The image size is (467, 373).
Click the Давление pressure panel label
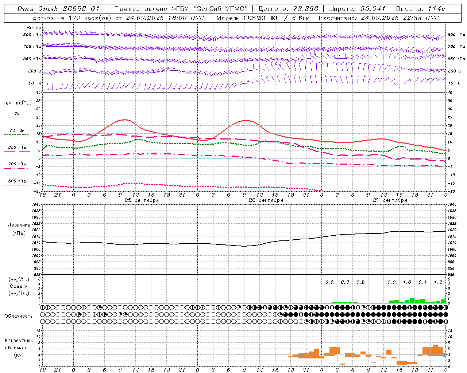pyautogui.click(x=19, y=225)
